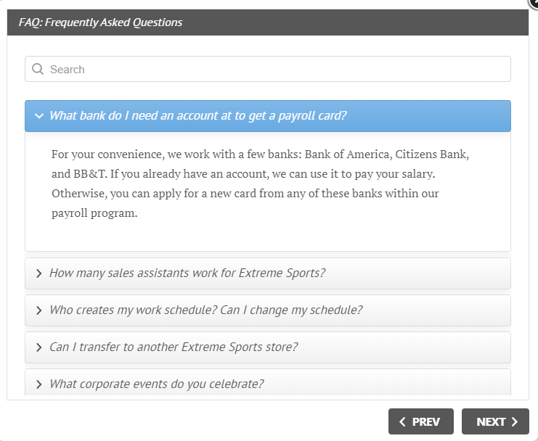Focus the FAQ Search input field
The height and width of the screenshot is (441, 538).
(x=268, y=69)
